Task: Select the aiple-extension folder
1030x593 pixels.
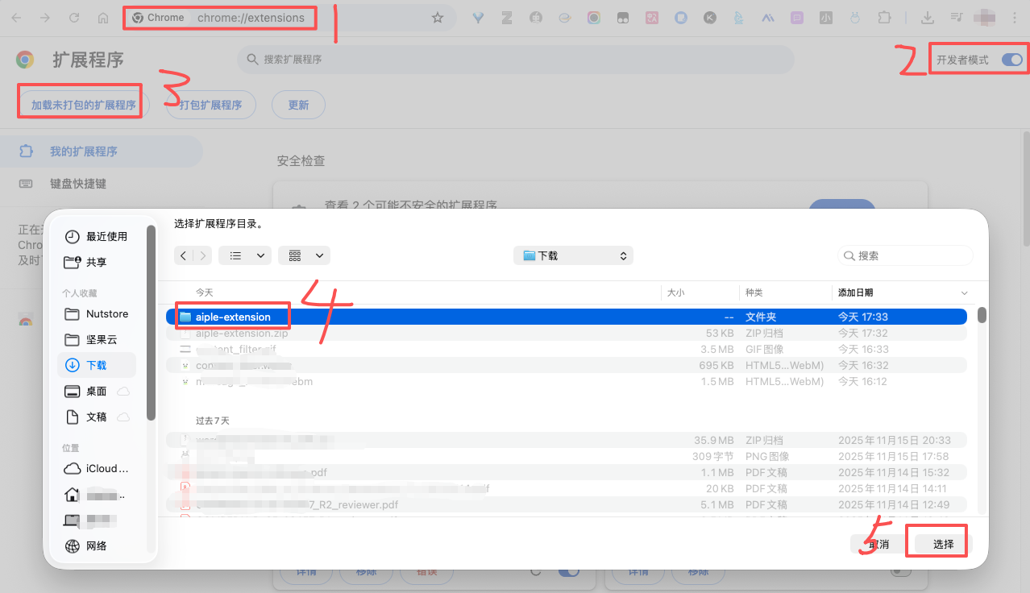Action: click(232, 316)
